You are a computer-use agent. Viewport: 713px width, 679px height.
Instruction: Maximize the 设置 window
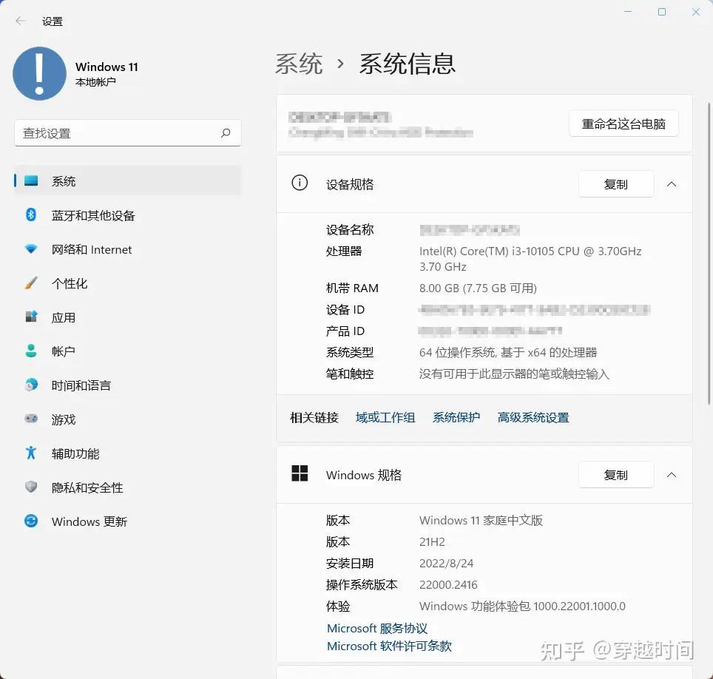point(662,12)
